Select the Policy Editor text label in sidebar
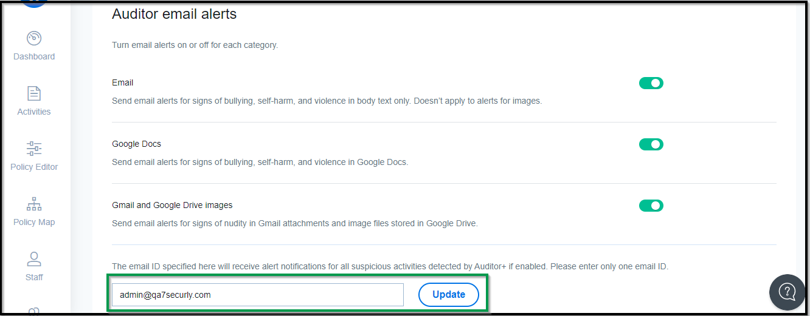 [34, 167]
